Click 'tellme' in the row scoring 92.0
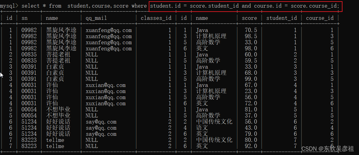This screenshot has height=155, width=359. point(55,146)
